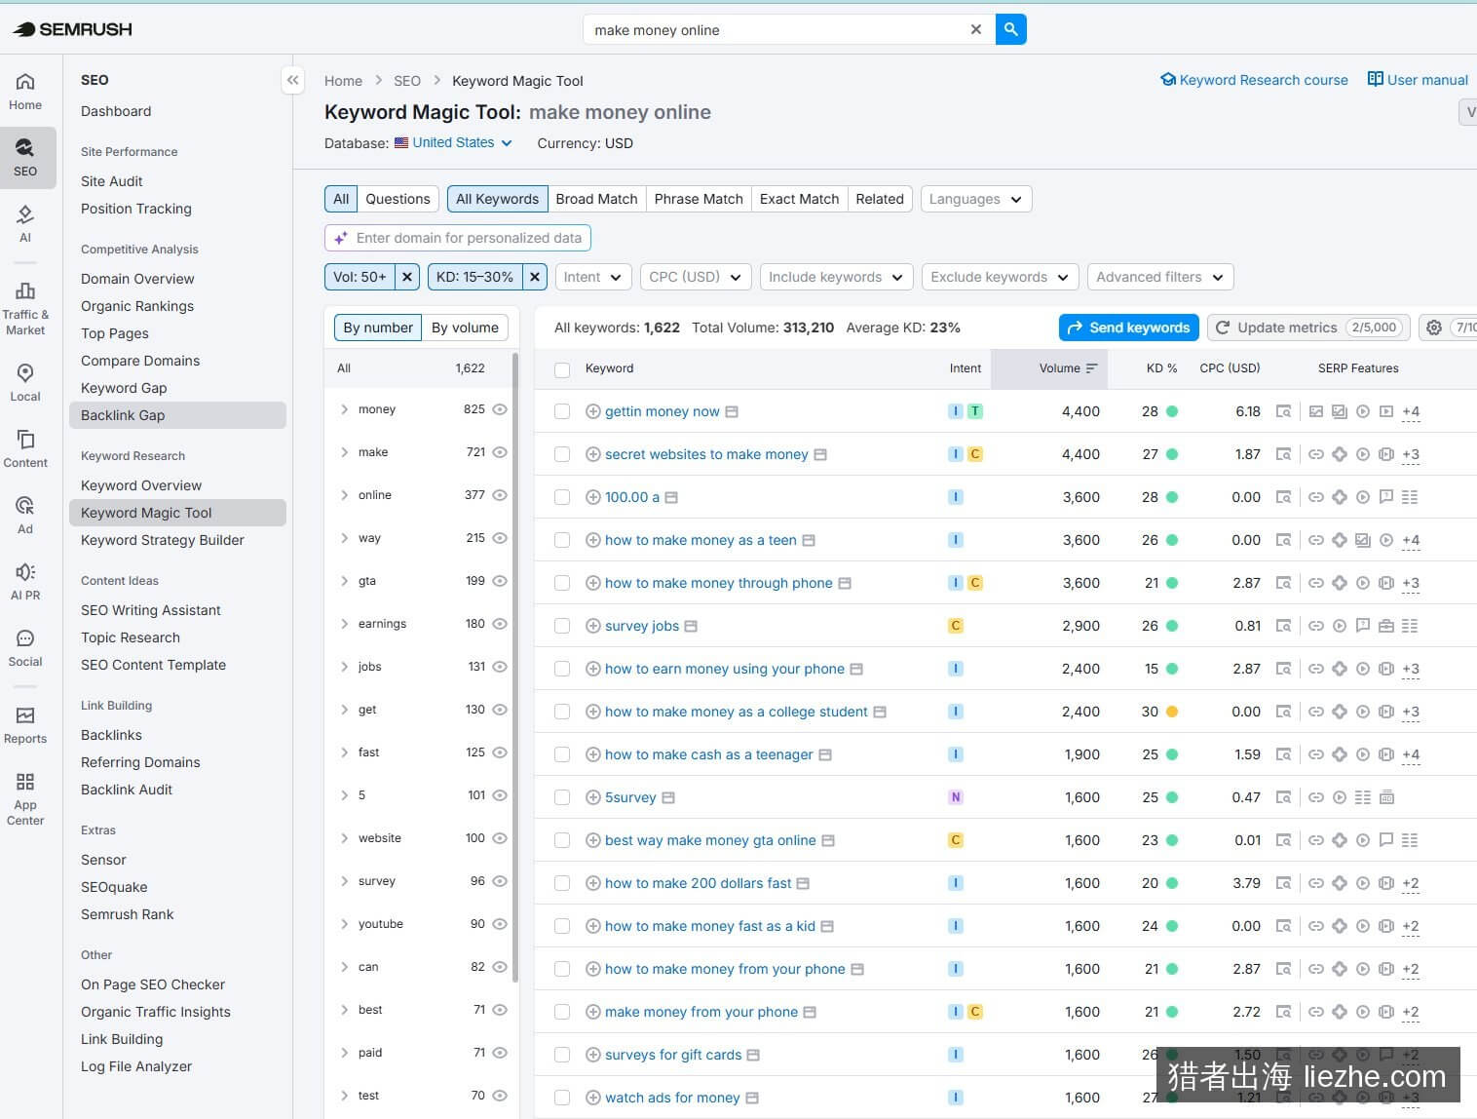Click Volume column sort icon

point(1091,368)
